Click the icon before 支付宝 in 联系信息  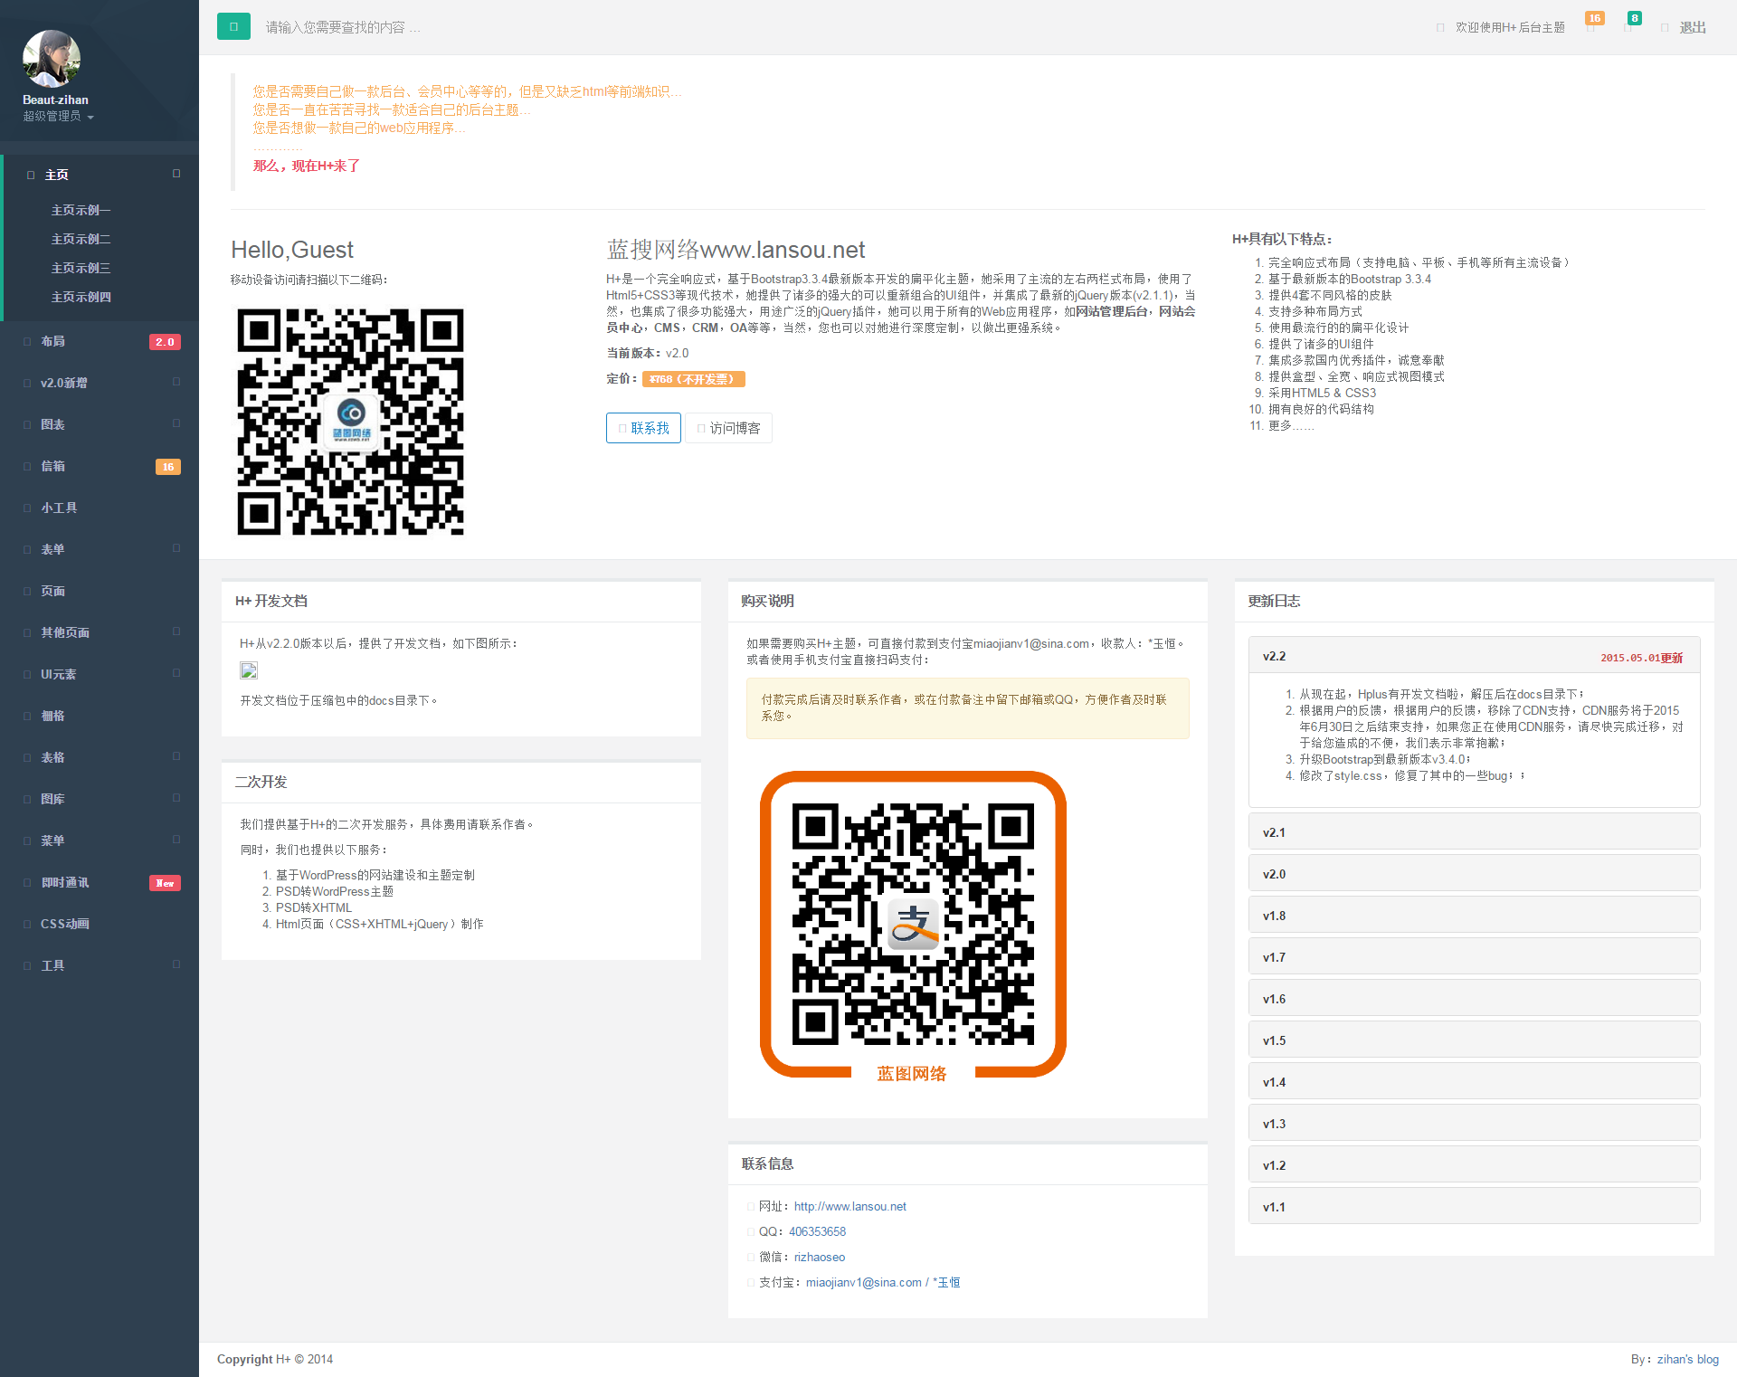(751, 1283)
